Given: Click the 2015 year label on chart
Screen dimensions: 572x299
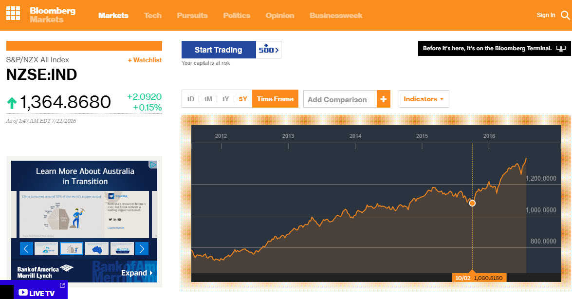Looking at the screenshot, I should tap(422, 136).
